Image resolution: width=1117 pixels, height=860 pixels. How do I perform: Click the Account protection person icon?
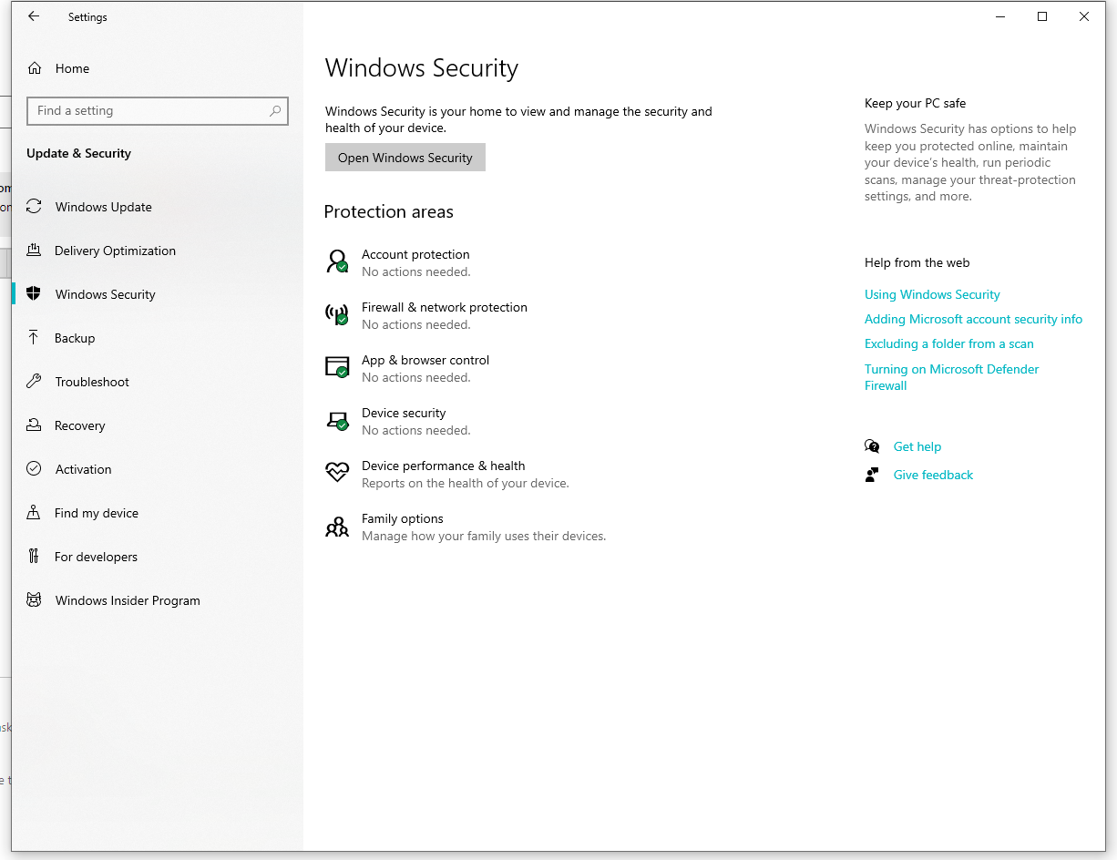[337, 261]
